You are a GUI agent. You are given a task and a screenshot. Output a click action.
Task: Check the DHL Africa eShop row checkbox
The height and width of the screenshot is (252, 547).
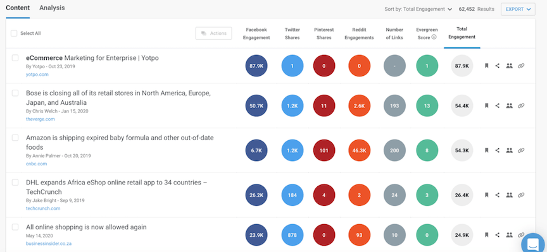15,183
